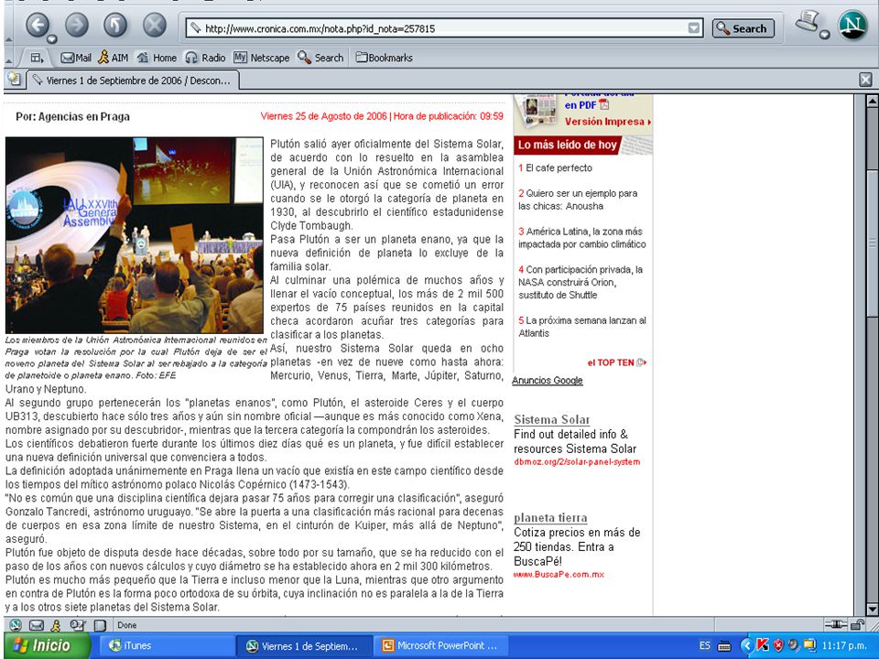Click the online/offline connection status icon
This screenshot has width=879, height=659.
835,624
